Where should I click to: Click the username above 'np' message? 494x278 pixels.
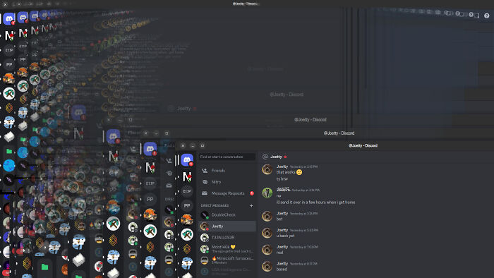coord(283,190)
